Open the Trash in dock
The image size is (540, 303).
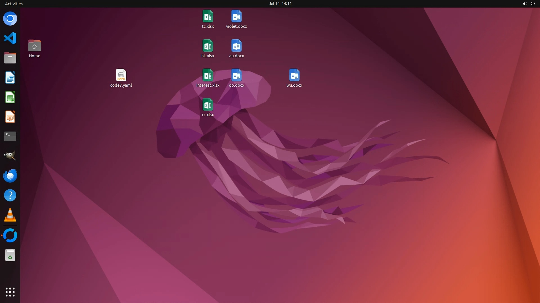pos(10,255)
